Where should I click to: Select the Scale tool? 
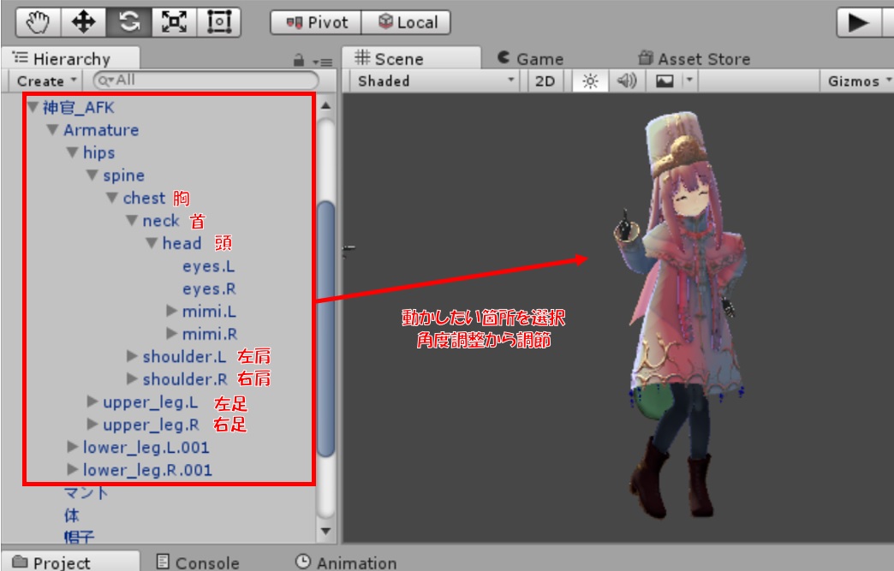click(174, 22)
